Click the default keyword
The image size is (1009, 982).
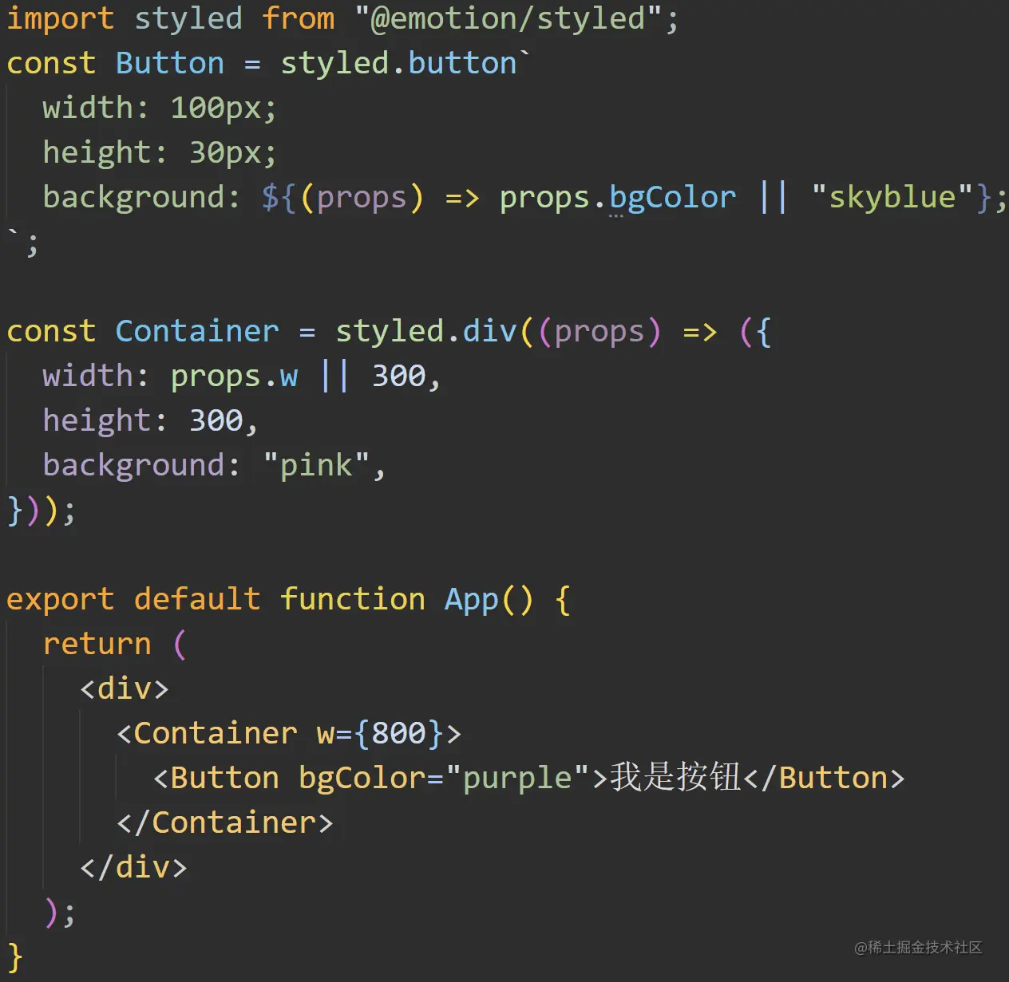197,599
